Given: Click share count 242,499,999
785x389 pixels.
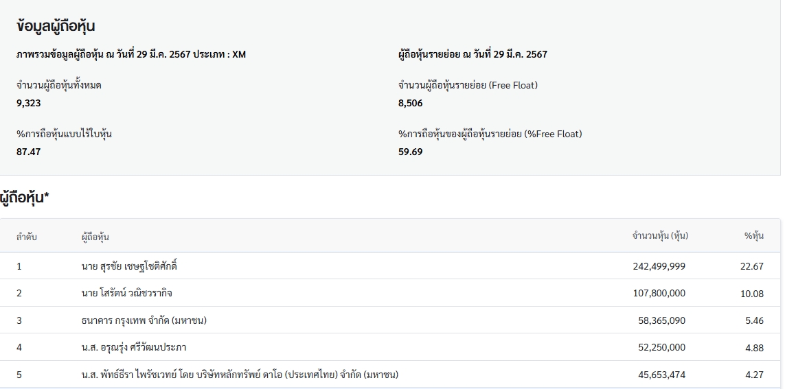Looking at the screenshot, I should coord(659,266).
